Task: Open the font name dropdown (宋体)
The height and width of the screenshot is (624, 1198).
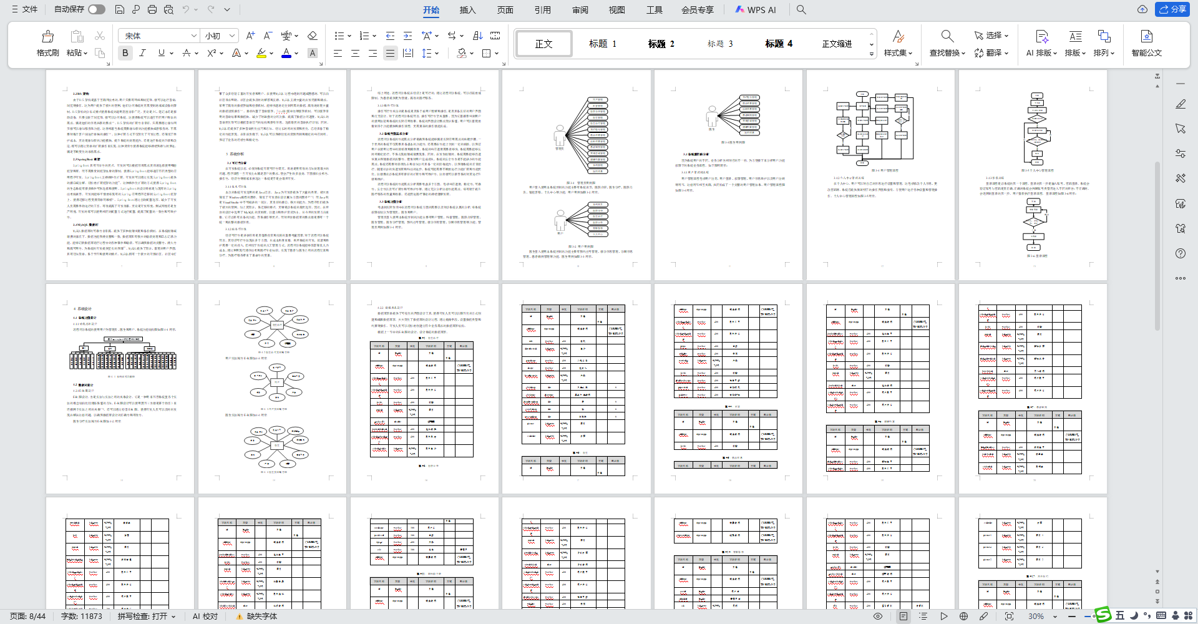Action: tap(193, 36)
